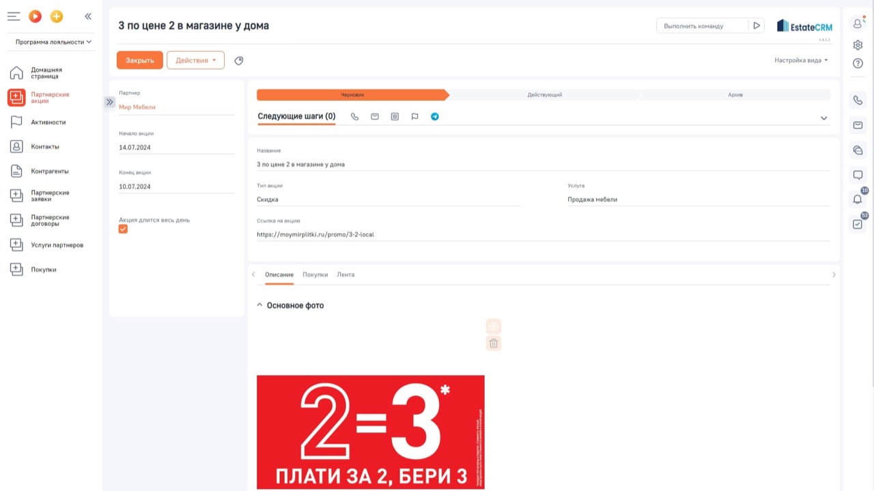Collapse sidebar with double-chevron icon
874x491 pixels.
point(88,16)
